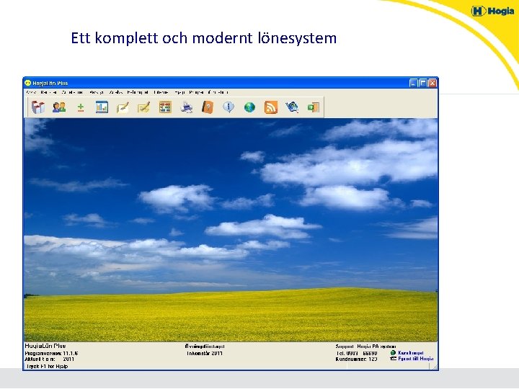Click the Hogia logo on the slide
The width and height of the screenshot is (519, 389).
tap(492, 11)
